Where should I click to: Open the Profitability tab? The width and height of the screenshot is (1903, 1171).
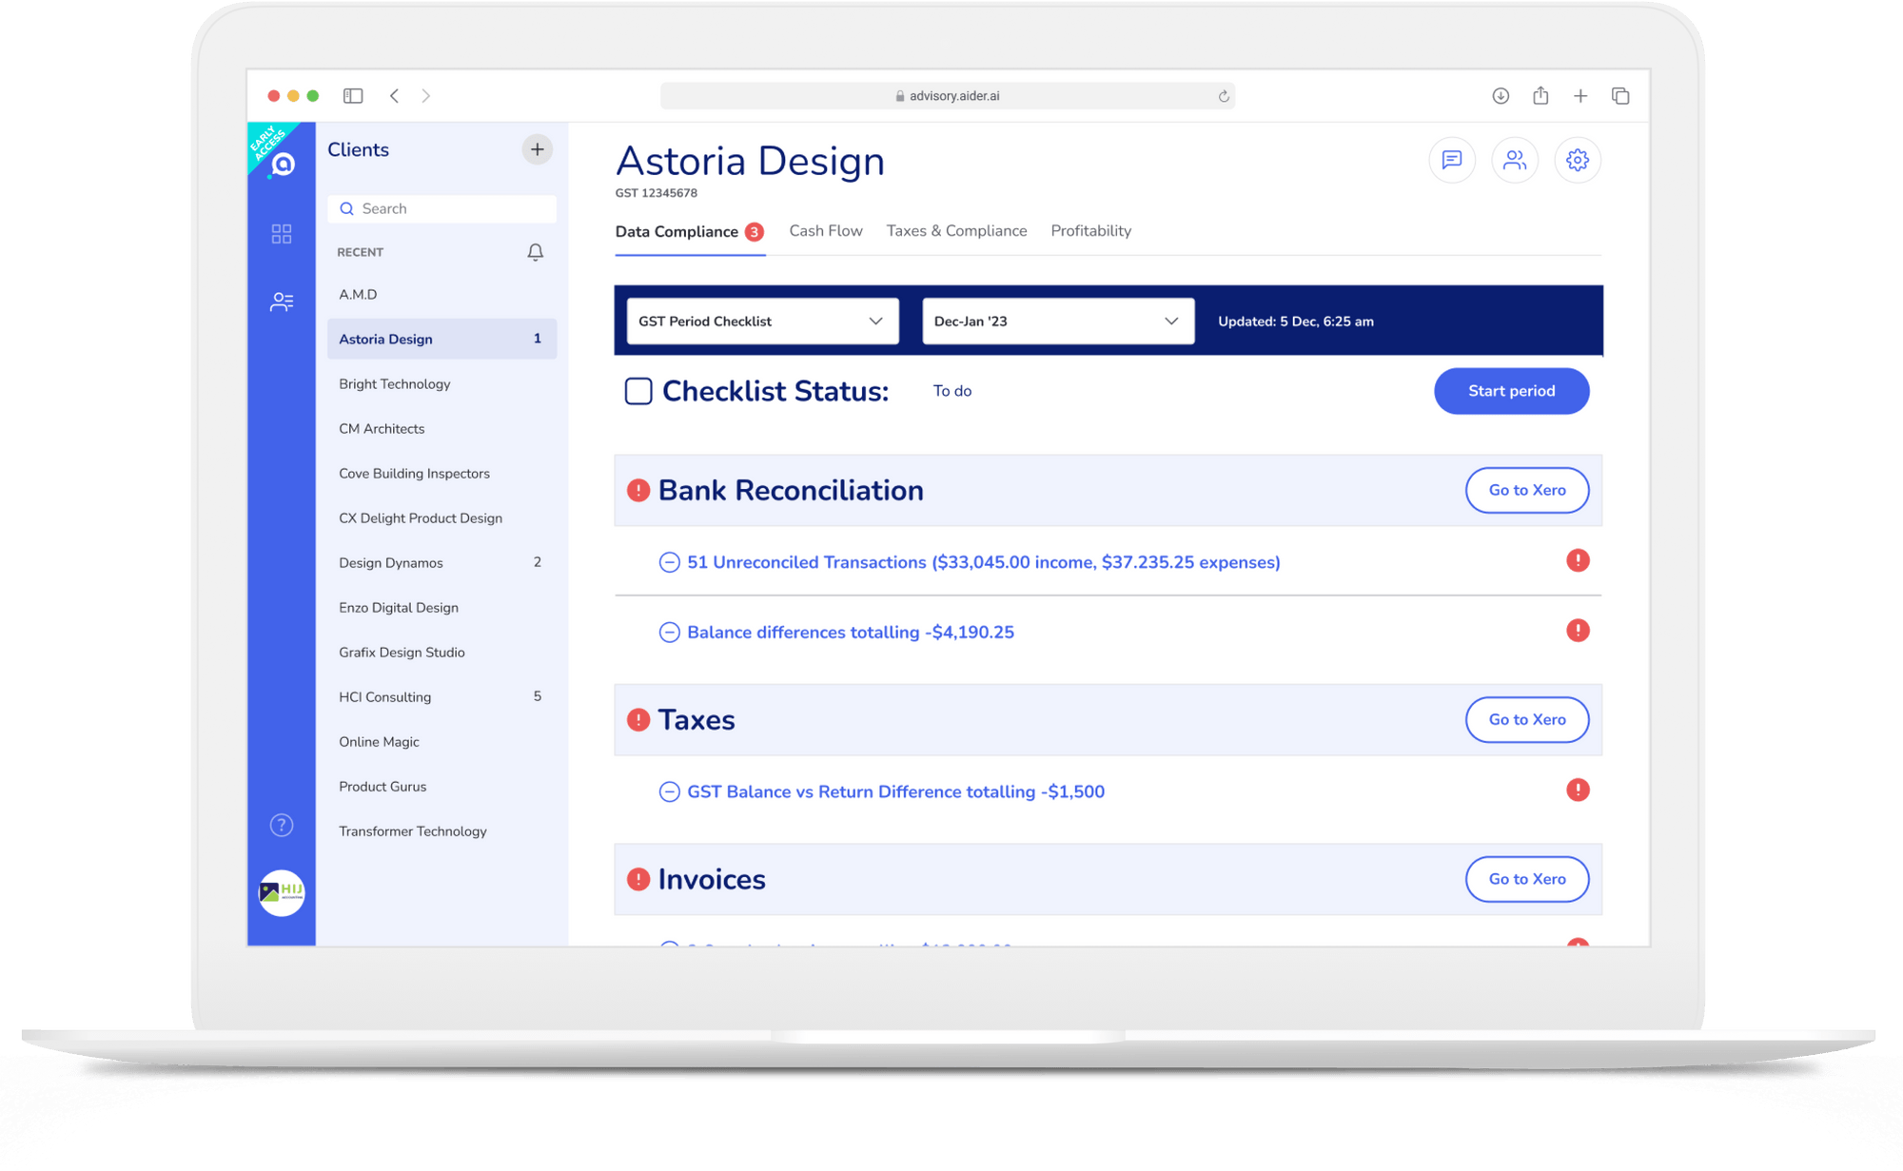click(x=1090, y=230)
